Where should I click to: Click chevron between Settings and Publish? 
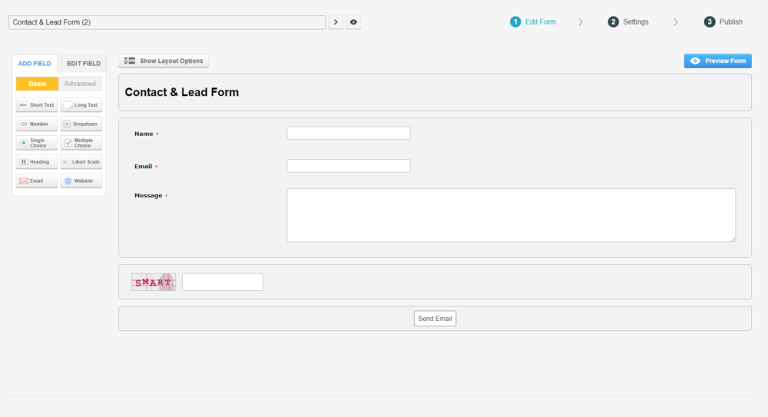pyautogui.click(x=675, y=22)
